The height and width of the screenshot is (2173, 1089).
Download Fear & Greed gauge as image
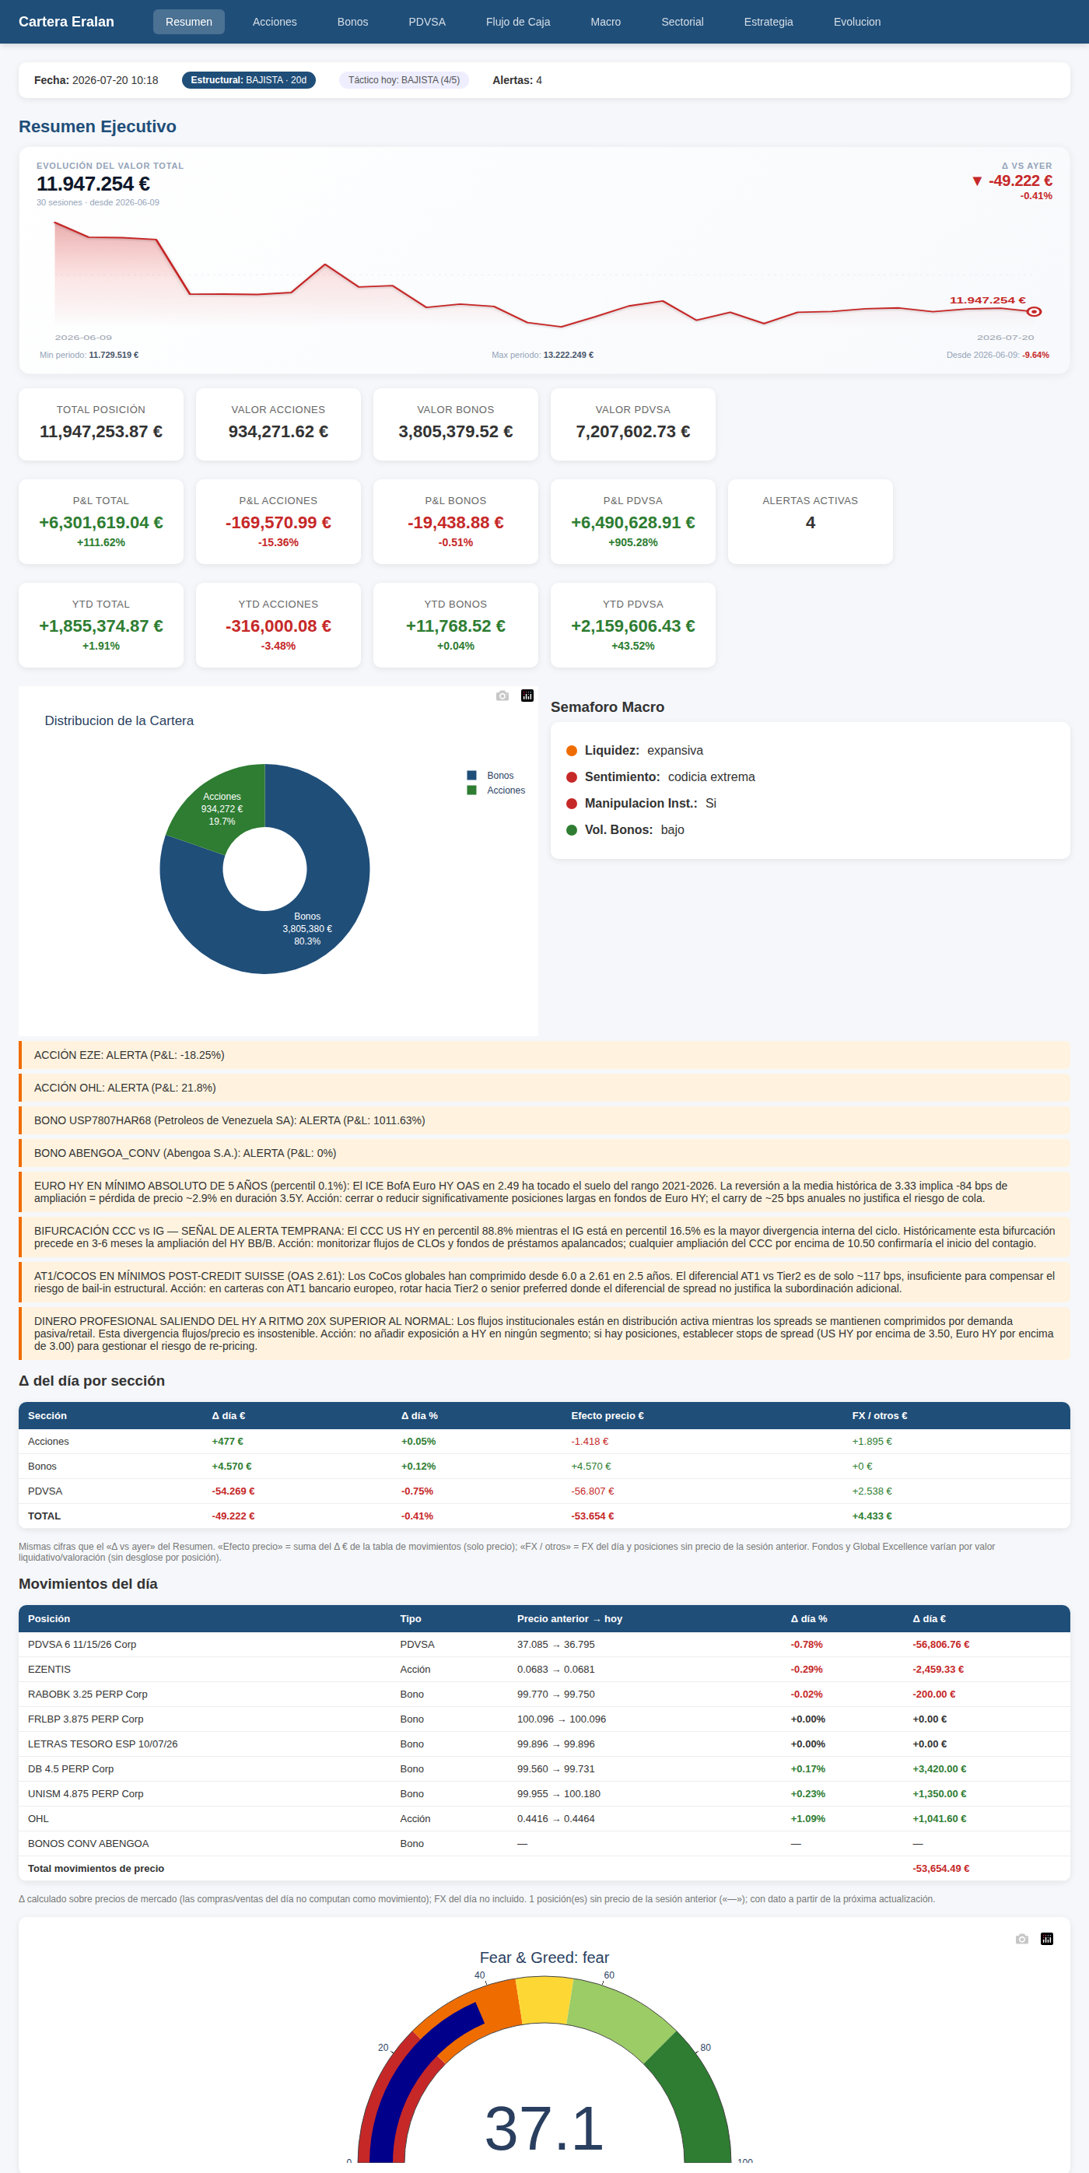[1021, 1939]
